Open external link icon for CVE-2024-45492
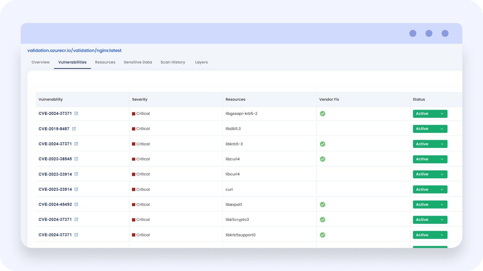This screenshot has height=271, width=483. click(76, 205)
